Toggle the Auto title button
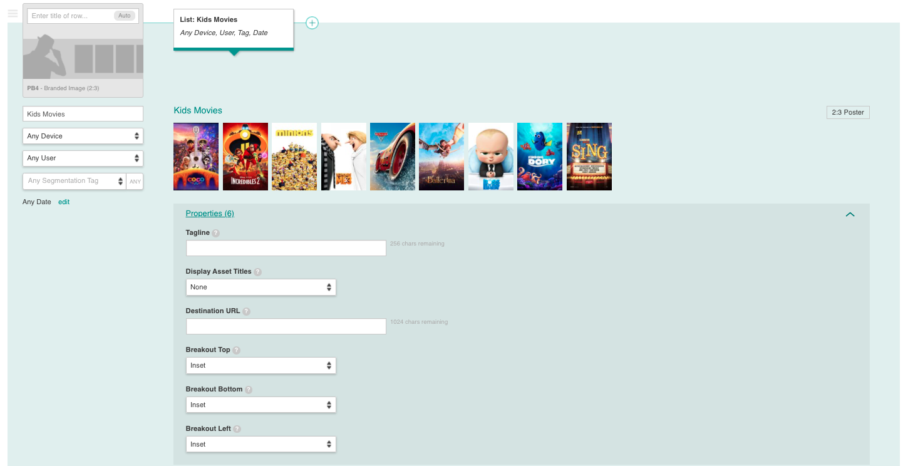The width and height of the screenshot is (903, 466). click(125, 16)
